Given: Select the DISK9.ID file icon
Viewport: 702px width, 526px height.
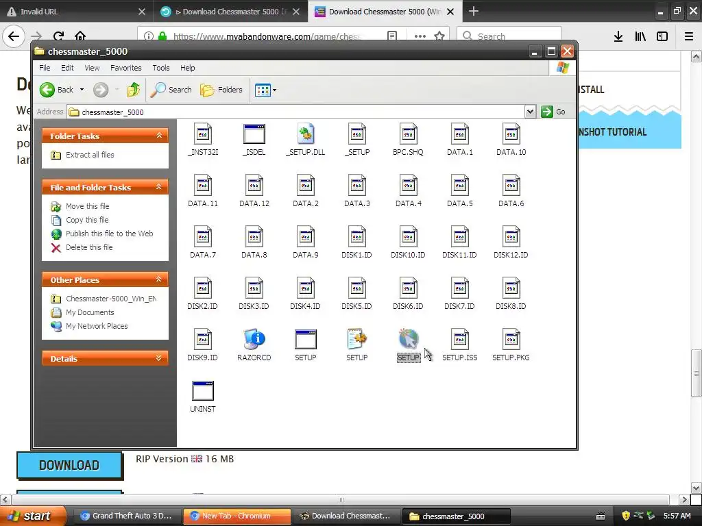Looking at the screenshot, I should pyautogui.click(x=203, y=340).
